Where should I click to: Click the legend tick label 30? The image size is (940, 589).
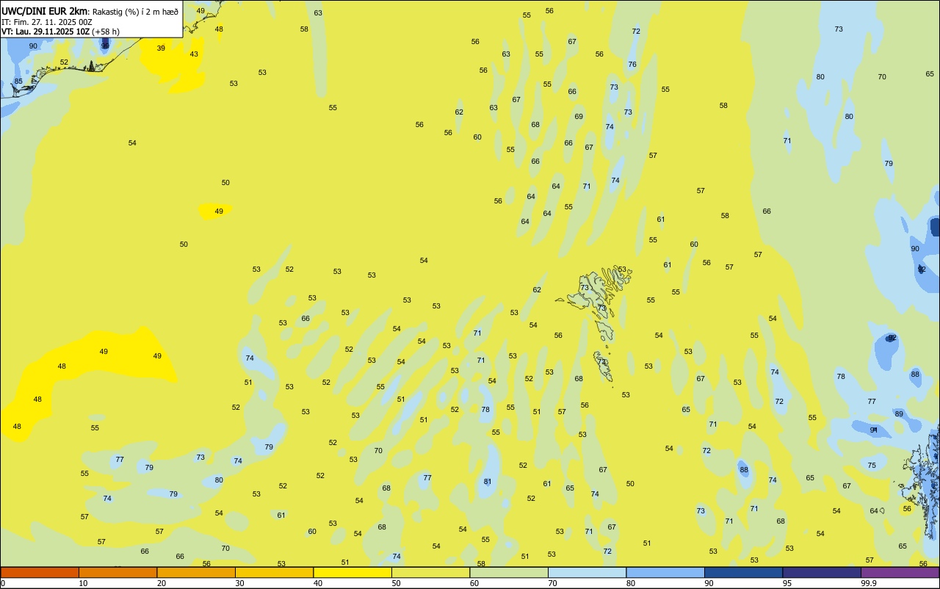(x=239, y=583)
